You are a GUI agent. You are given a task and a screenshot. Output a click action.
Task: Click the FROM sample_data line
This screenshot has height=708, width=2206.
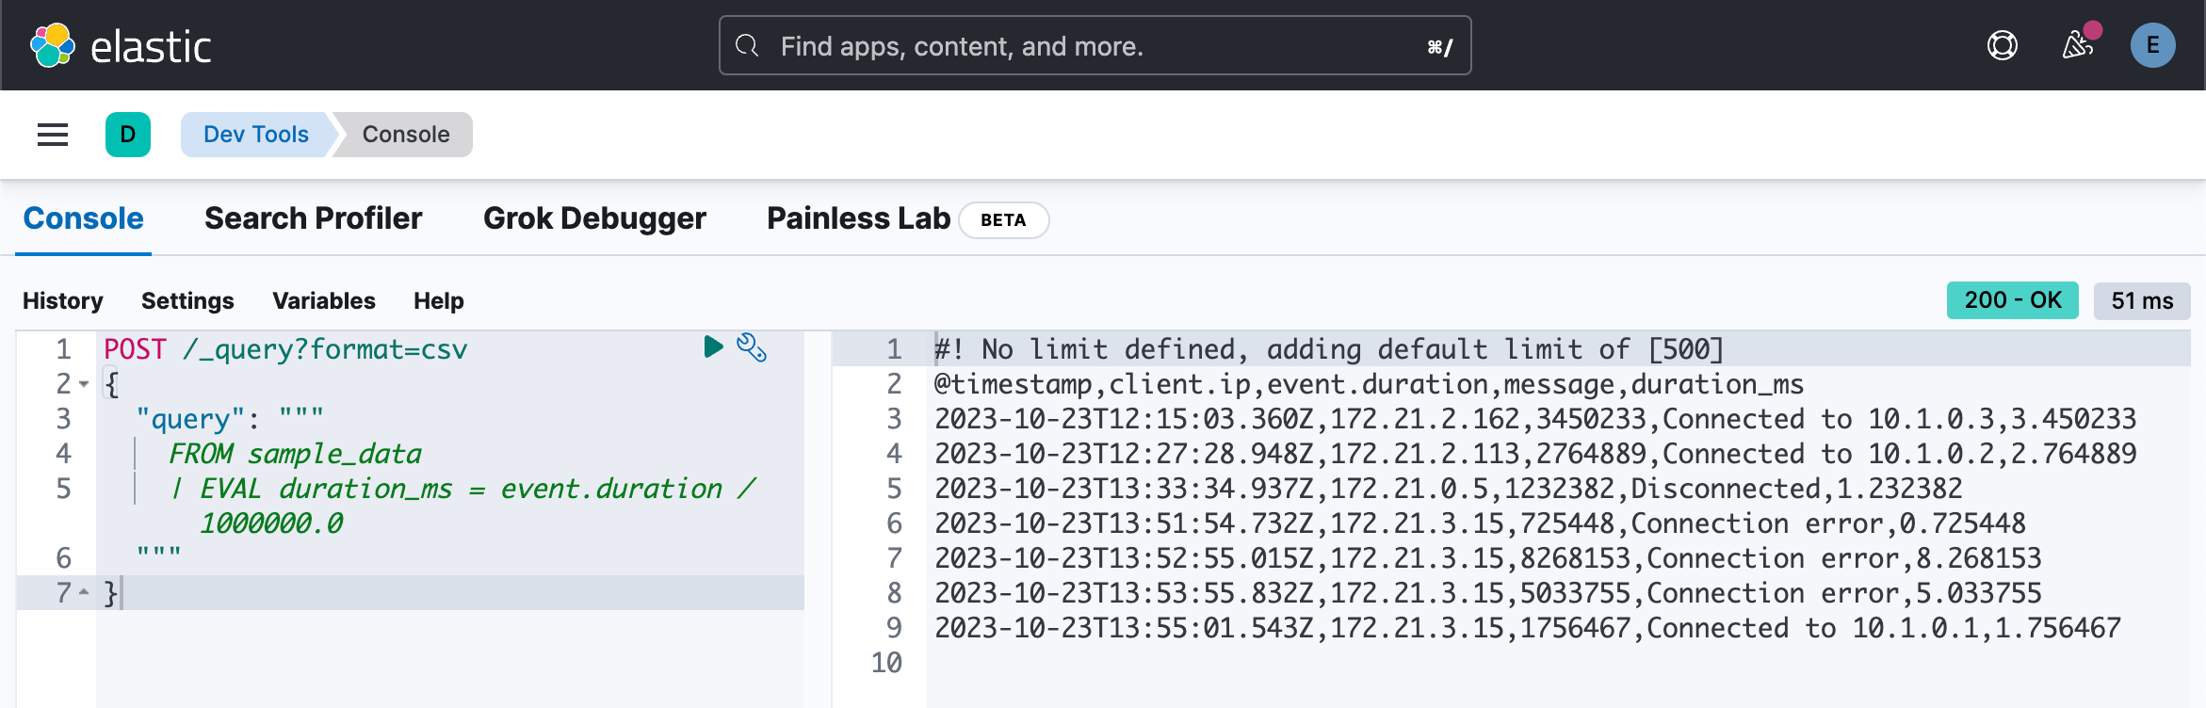coord(295,454)
